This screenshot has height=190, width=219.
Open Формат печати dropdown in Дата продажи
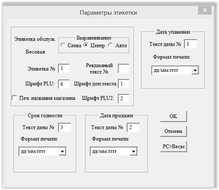[134, 151]
